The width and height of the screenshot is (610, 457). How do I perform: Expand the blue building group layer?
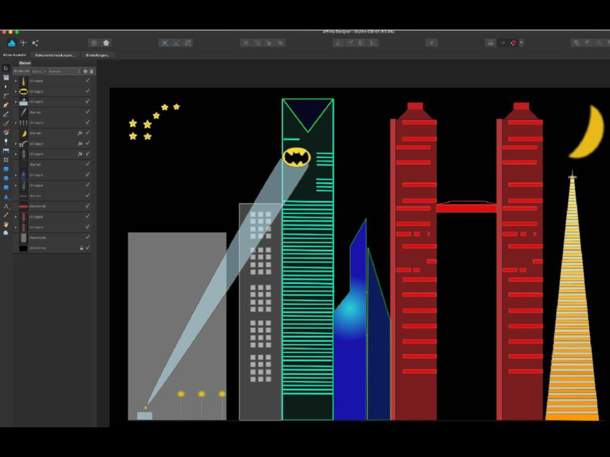click(16, 175)
